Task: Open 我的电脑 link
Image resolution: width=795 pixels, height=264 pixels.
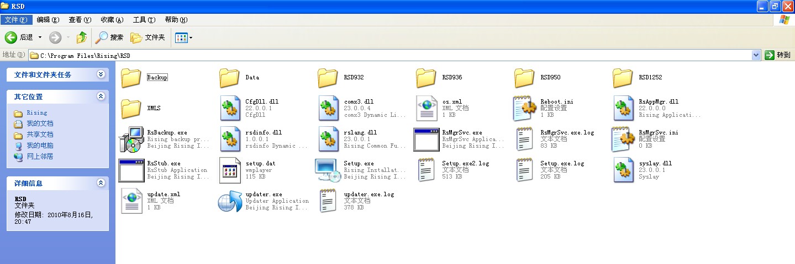Action: tap(40, 146)
